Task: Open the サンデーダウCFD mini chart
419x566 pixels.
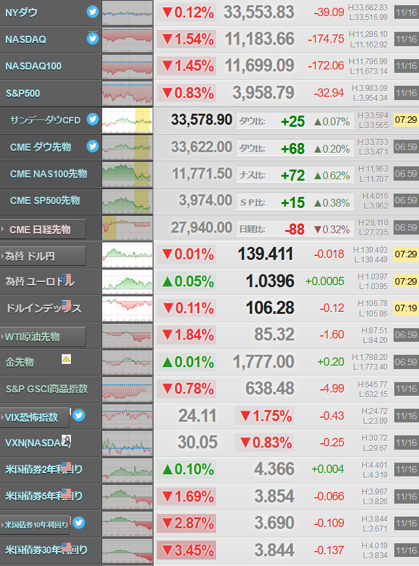Action: click(128, 120)
